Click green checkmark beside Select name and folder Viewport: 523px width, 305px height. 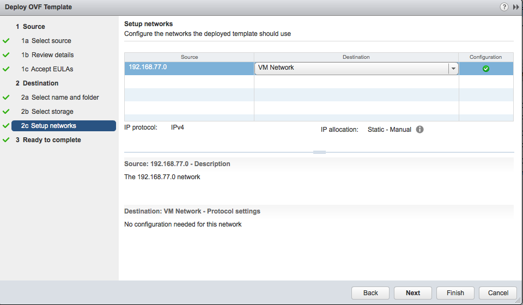(6, 97)
